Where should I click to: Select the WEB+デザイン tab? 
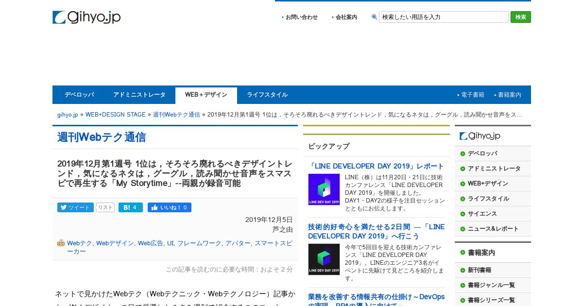click(x=206, y=95)
